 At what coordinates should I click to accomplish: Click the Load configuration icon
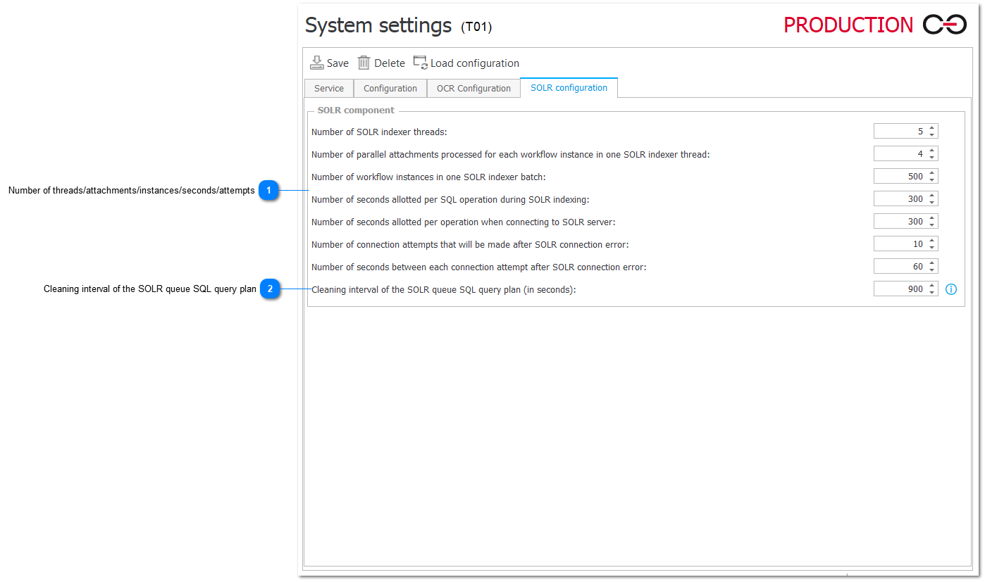pos(421,63)
